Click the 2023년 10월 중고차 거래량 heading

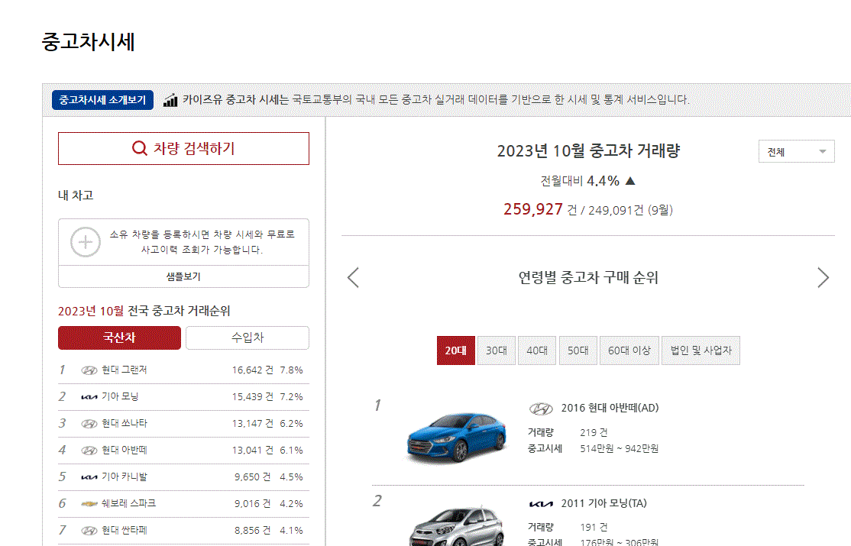[588, 151]
